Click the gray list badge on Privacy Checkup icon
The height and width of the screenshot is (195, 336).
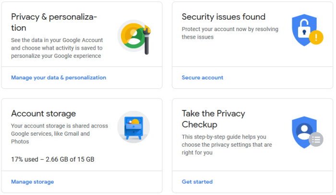click(316, 140)
